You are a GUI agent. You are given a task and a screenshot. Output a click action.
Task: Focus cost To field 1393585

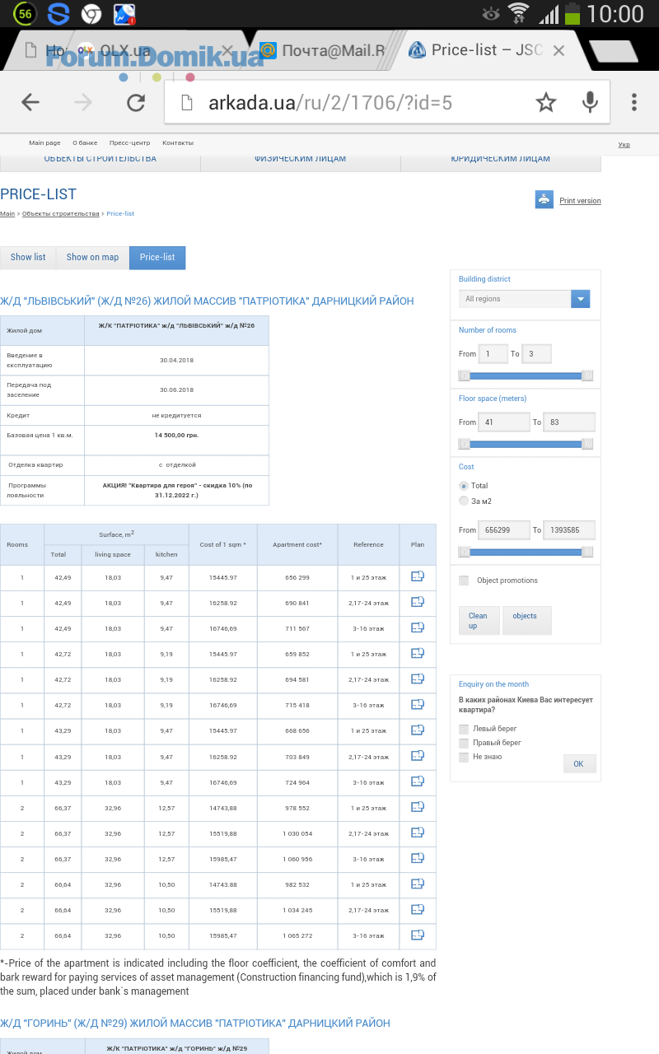pos(569,529)
